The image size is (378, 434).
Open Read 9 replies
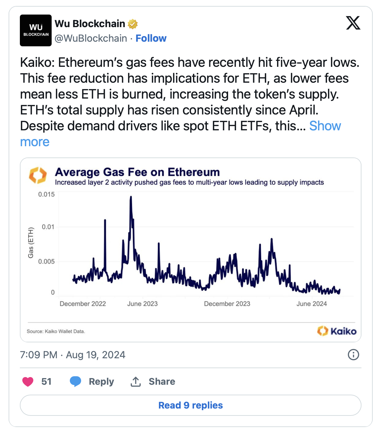tap(190, 405)
